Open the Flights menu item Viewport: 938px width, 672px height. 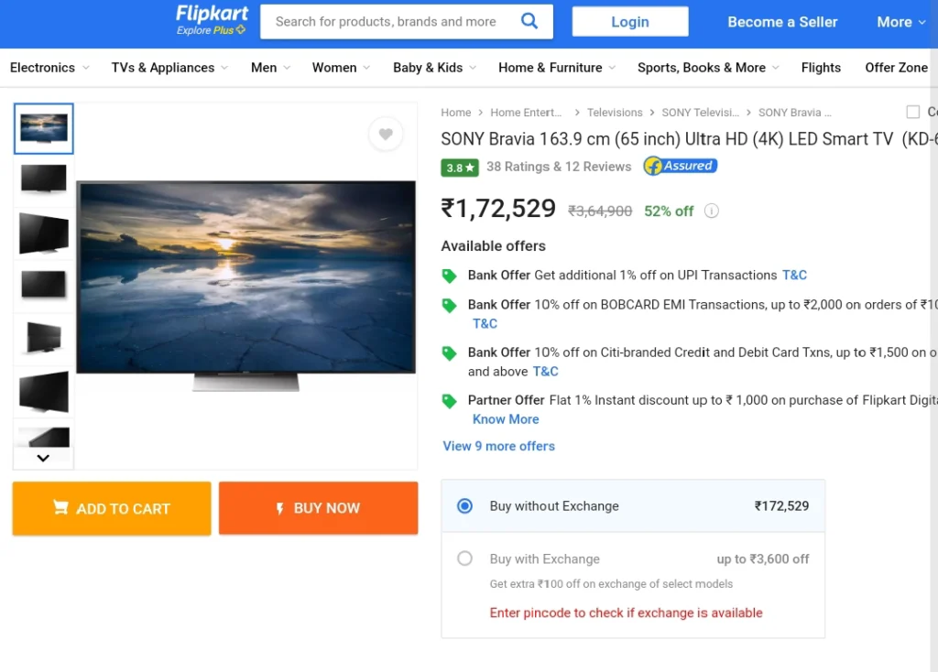click(821, 68)
